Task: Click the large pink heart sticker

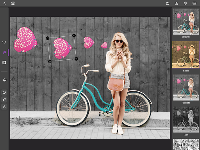Action: (x=25, y=39)
